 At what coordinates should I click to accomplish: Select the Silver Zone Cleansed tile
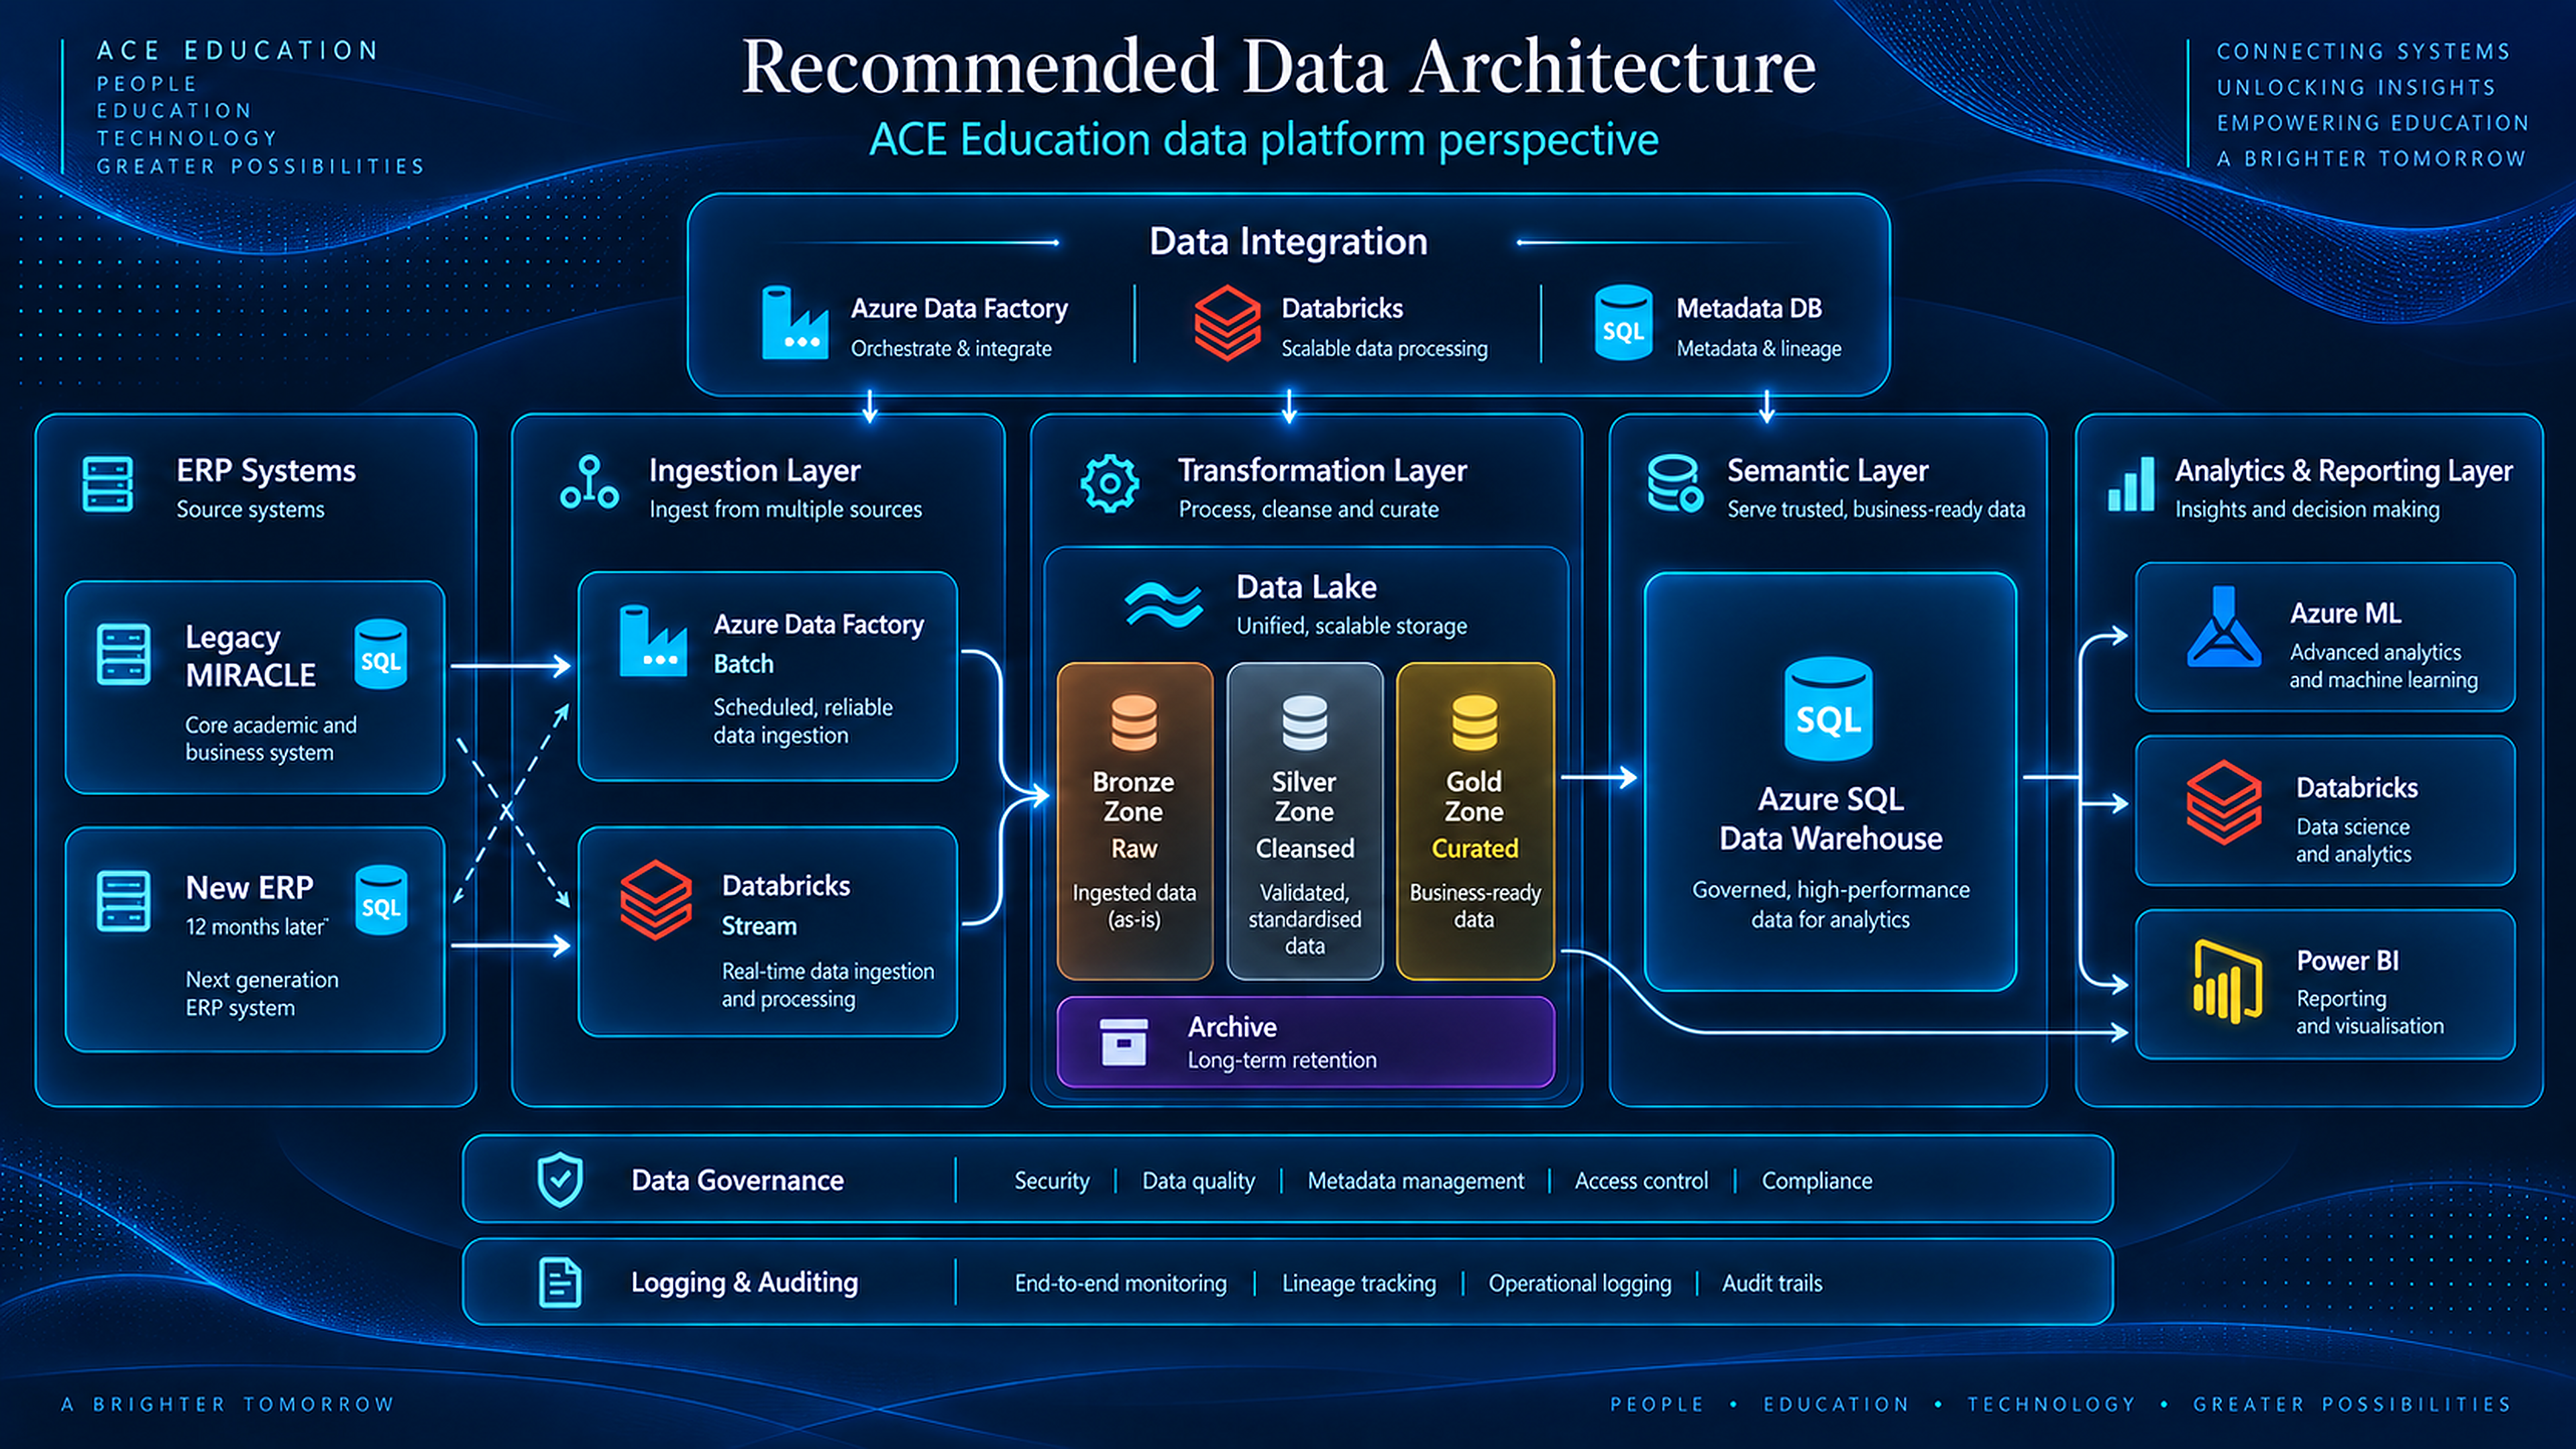coord(1304,821)
